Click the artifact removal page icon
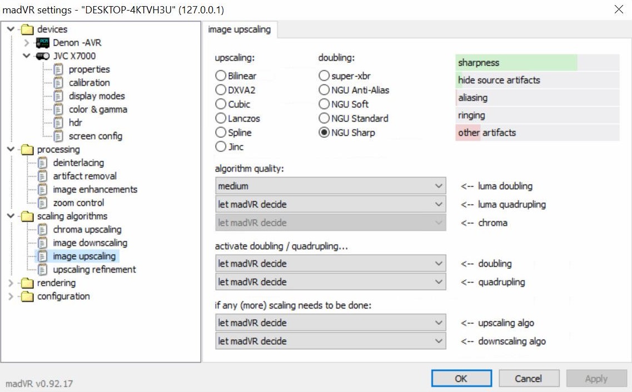Image resolution: width=632 pixels, height=392 pixels. point(42,176)
